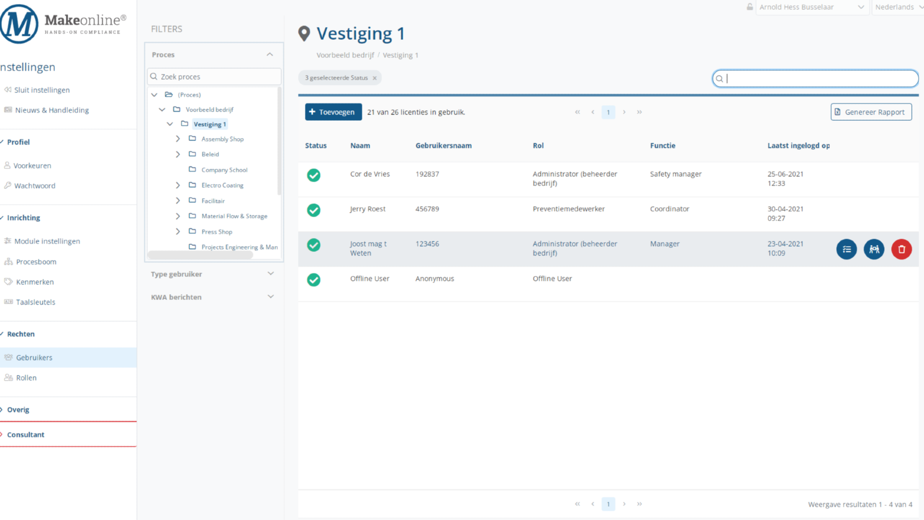Click the red delete user icon

tap(901, 250)
